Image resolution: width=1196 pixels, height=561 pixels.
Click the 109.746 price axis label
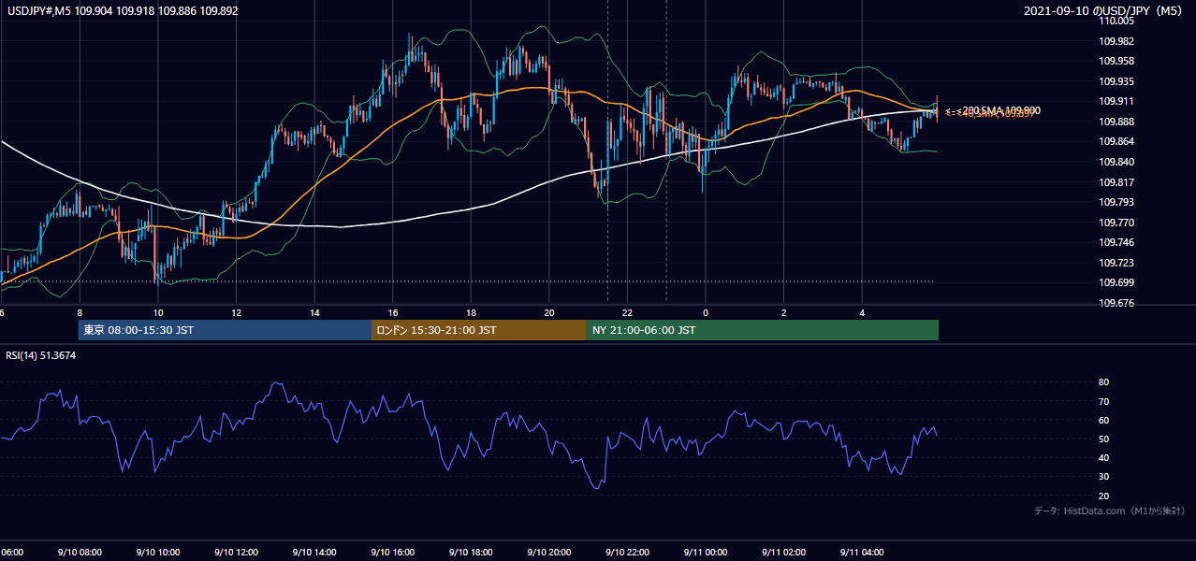click(1116, 242)
